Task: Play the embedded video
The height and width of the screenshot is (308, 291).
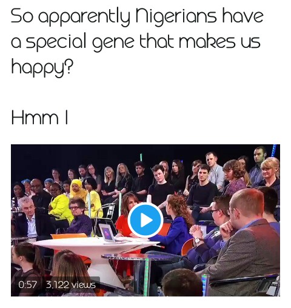Action: pyautogui.click(x=145, y=220)
